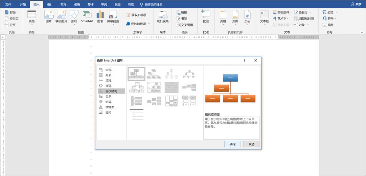Screen dimensions: 366x176
Task: Open my add-ins (我的加载项)
Action: [138, 24]
